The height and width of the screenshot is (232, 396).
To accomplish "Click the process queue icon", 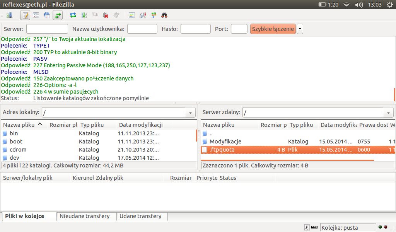I will [x=84, y=15].
